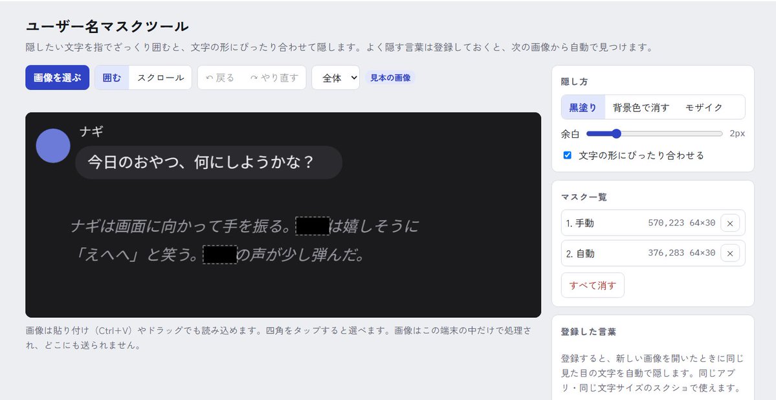Click the 今日のおやつ chat bubble
The width and height of the screenshot is (776, 400).
209,162
